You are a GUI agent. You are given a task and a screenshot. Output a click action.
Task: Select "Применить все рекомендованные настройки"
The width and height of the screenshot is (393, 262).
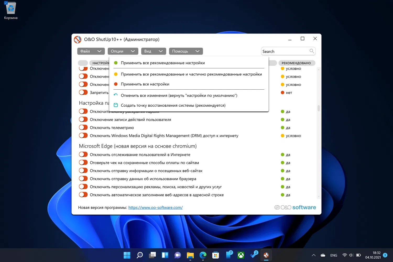189,63
